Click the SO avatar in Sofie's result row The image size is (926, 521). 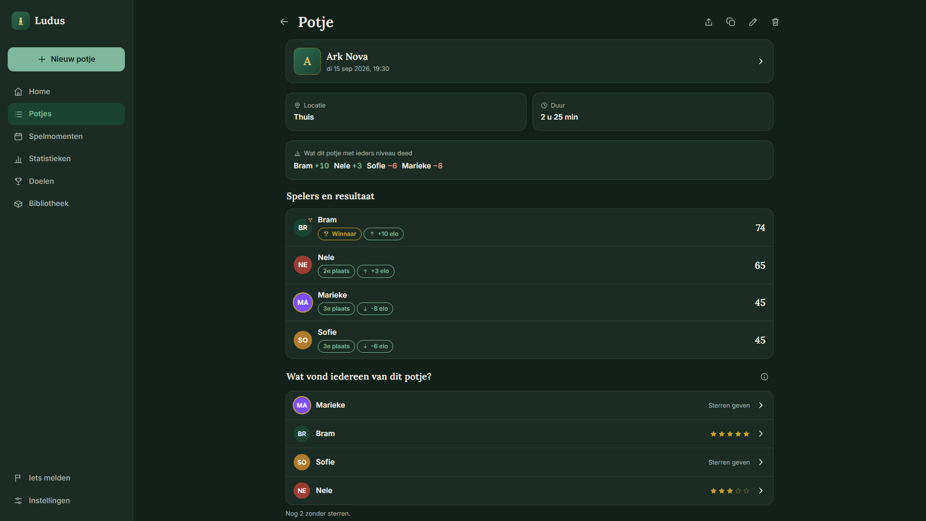tap(303, 340)
